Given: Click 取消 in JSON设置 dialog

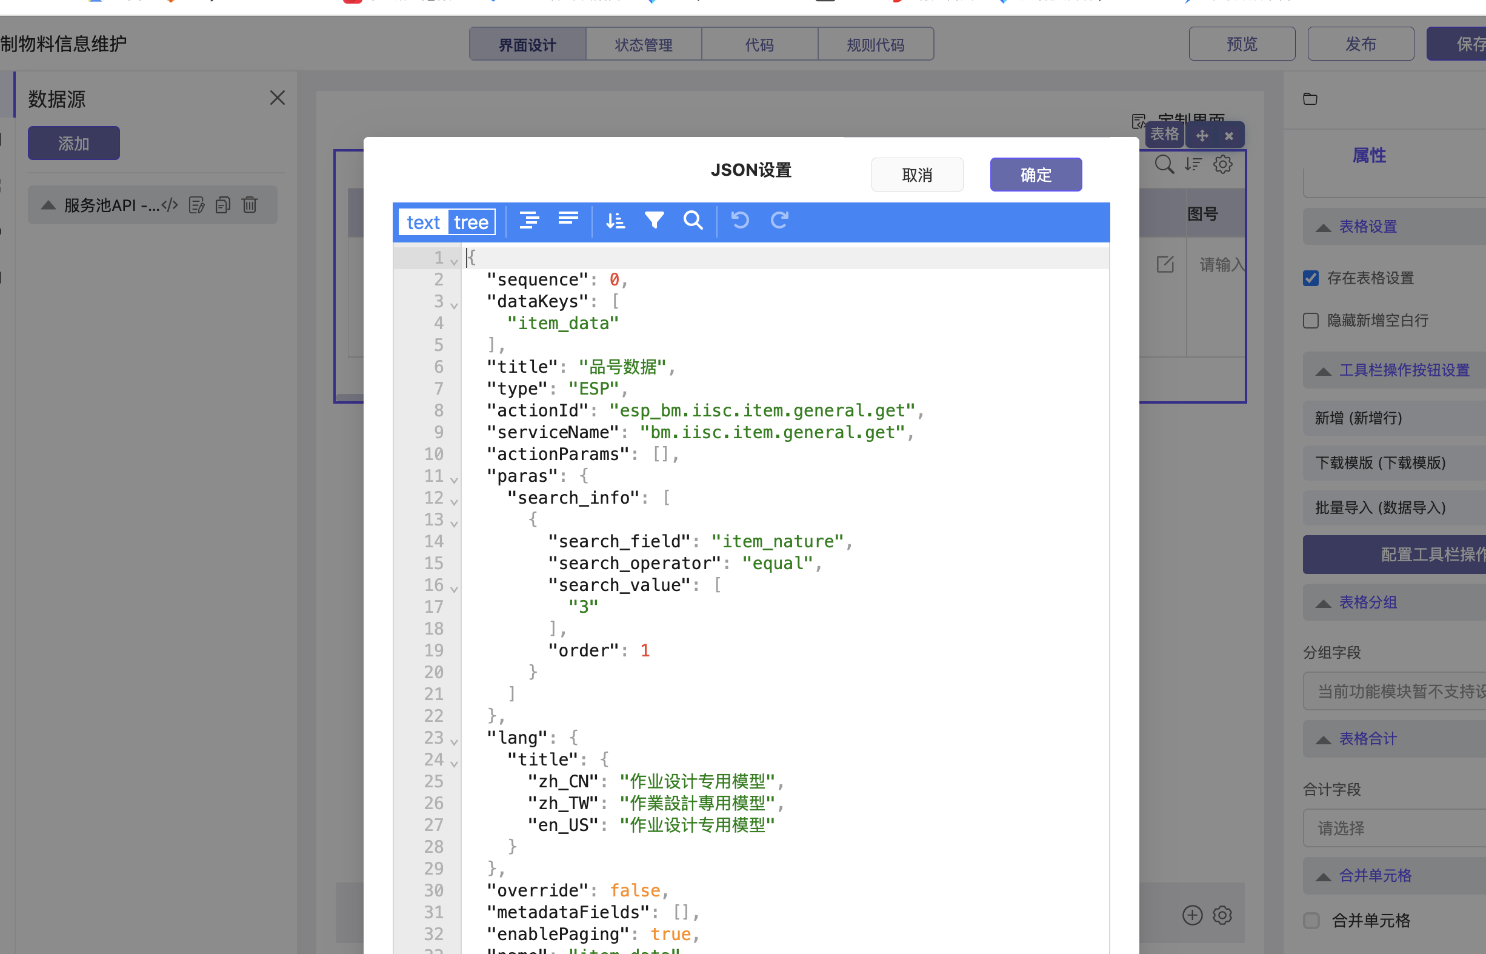Looking at the screenshot, I should coord(918,175).
